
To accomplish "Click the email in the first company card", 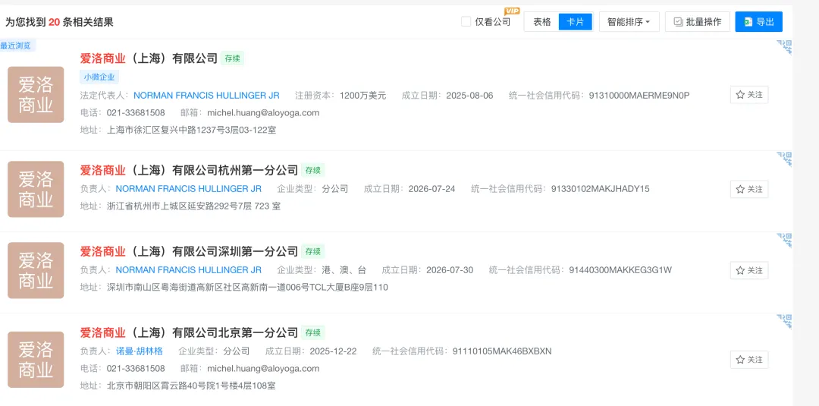I will click(262, 113).
